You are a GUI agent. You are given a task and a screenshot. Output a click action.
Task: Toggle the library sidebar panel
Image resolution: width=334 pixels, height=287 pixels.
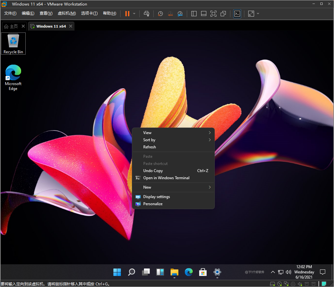pos(194,14)
